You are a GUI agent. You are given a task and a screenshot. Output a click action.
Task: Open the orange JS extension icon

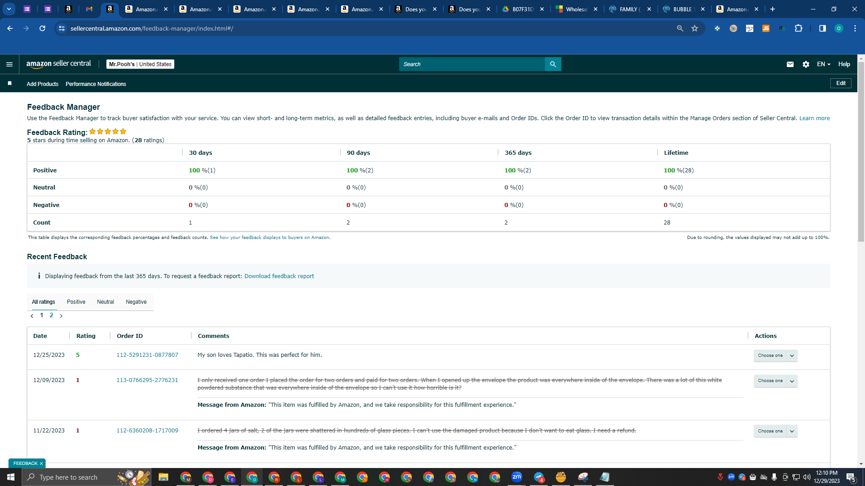coord(765,28)
